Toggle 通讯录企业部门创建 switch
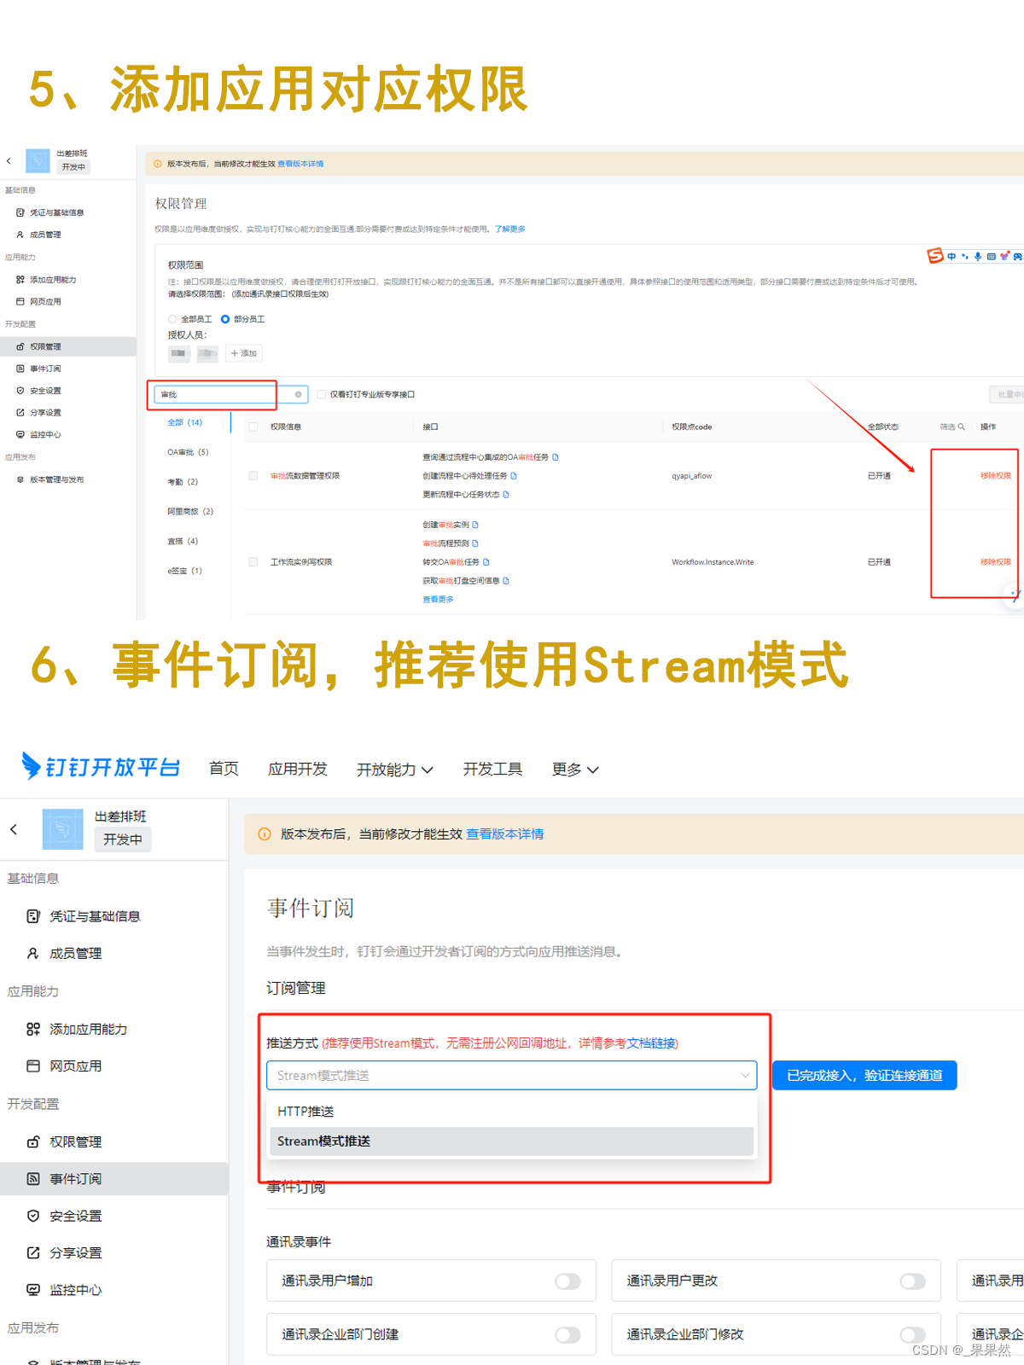The width and height of the screenshot is (1024, 1365). [567, 1335]
